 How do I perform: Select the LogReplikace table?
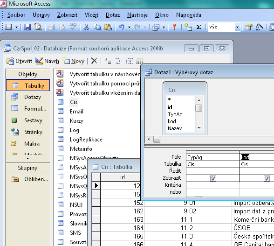point(86,140)
